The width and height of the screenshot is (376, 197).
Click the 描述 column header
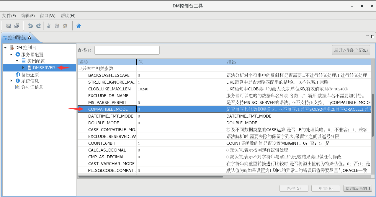297,62
